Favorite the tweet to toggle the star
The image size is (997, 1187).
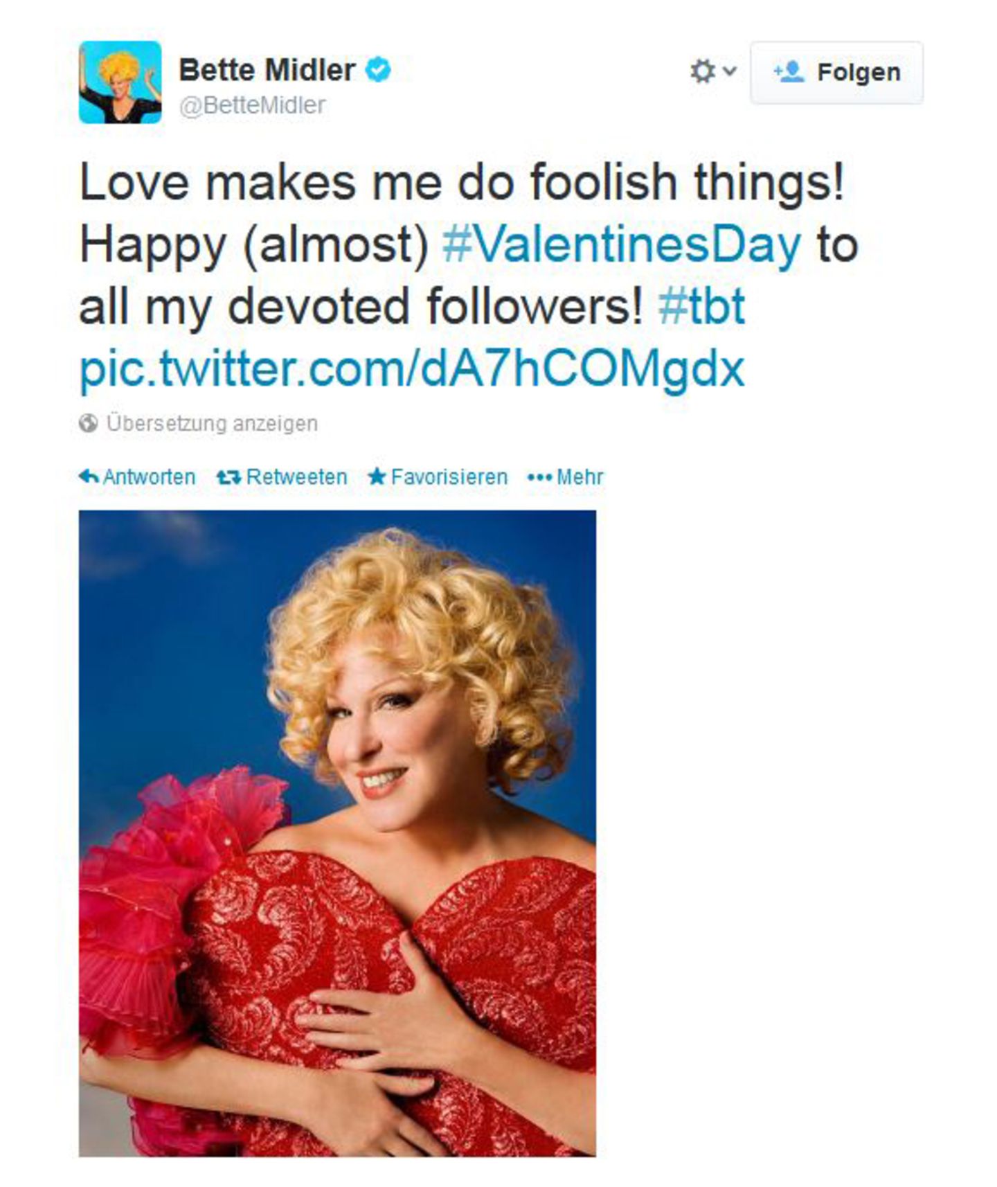click(447, 475)
